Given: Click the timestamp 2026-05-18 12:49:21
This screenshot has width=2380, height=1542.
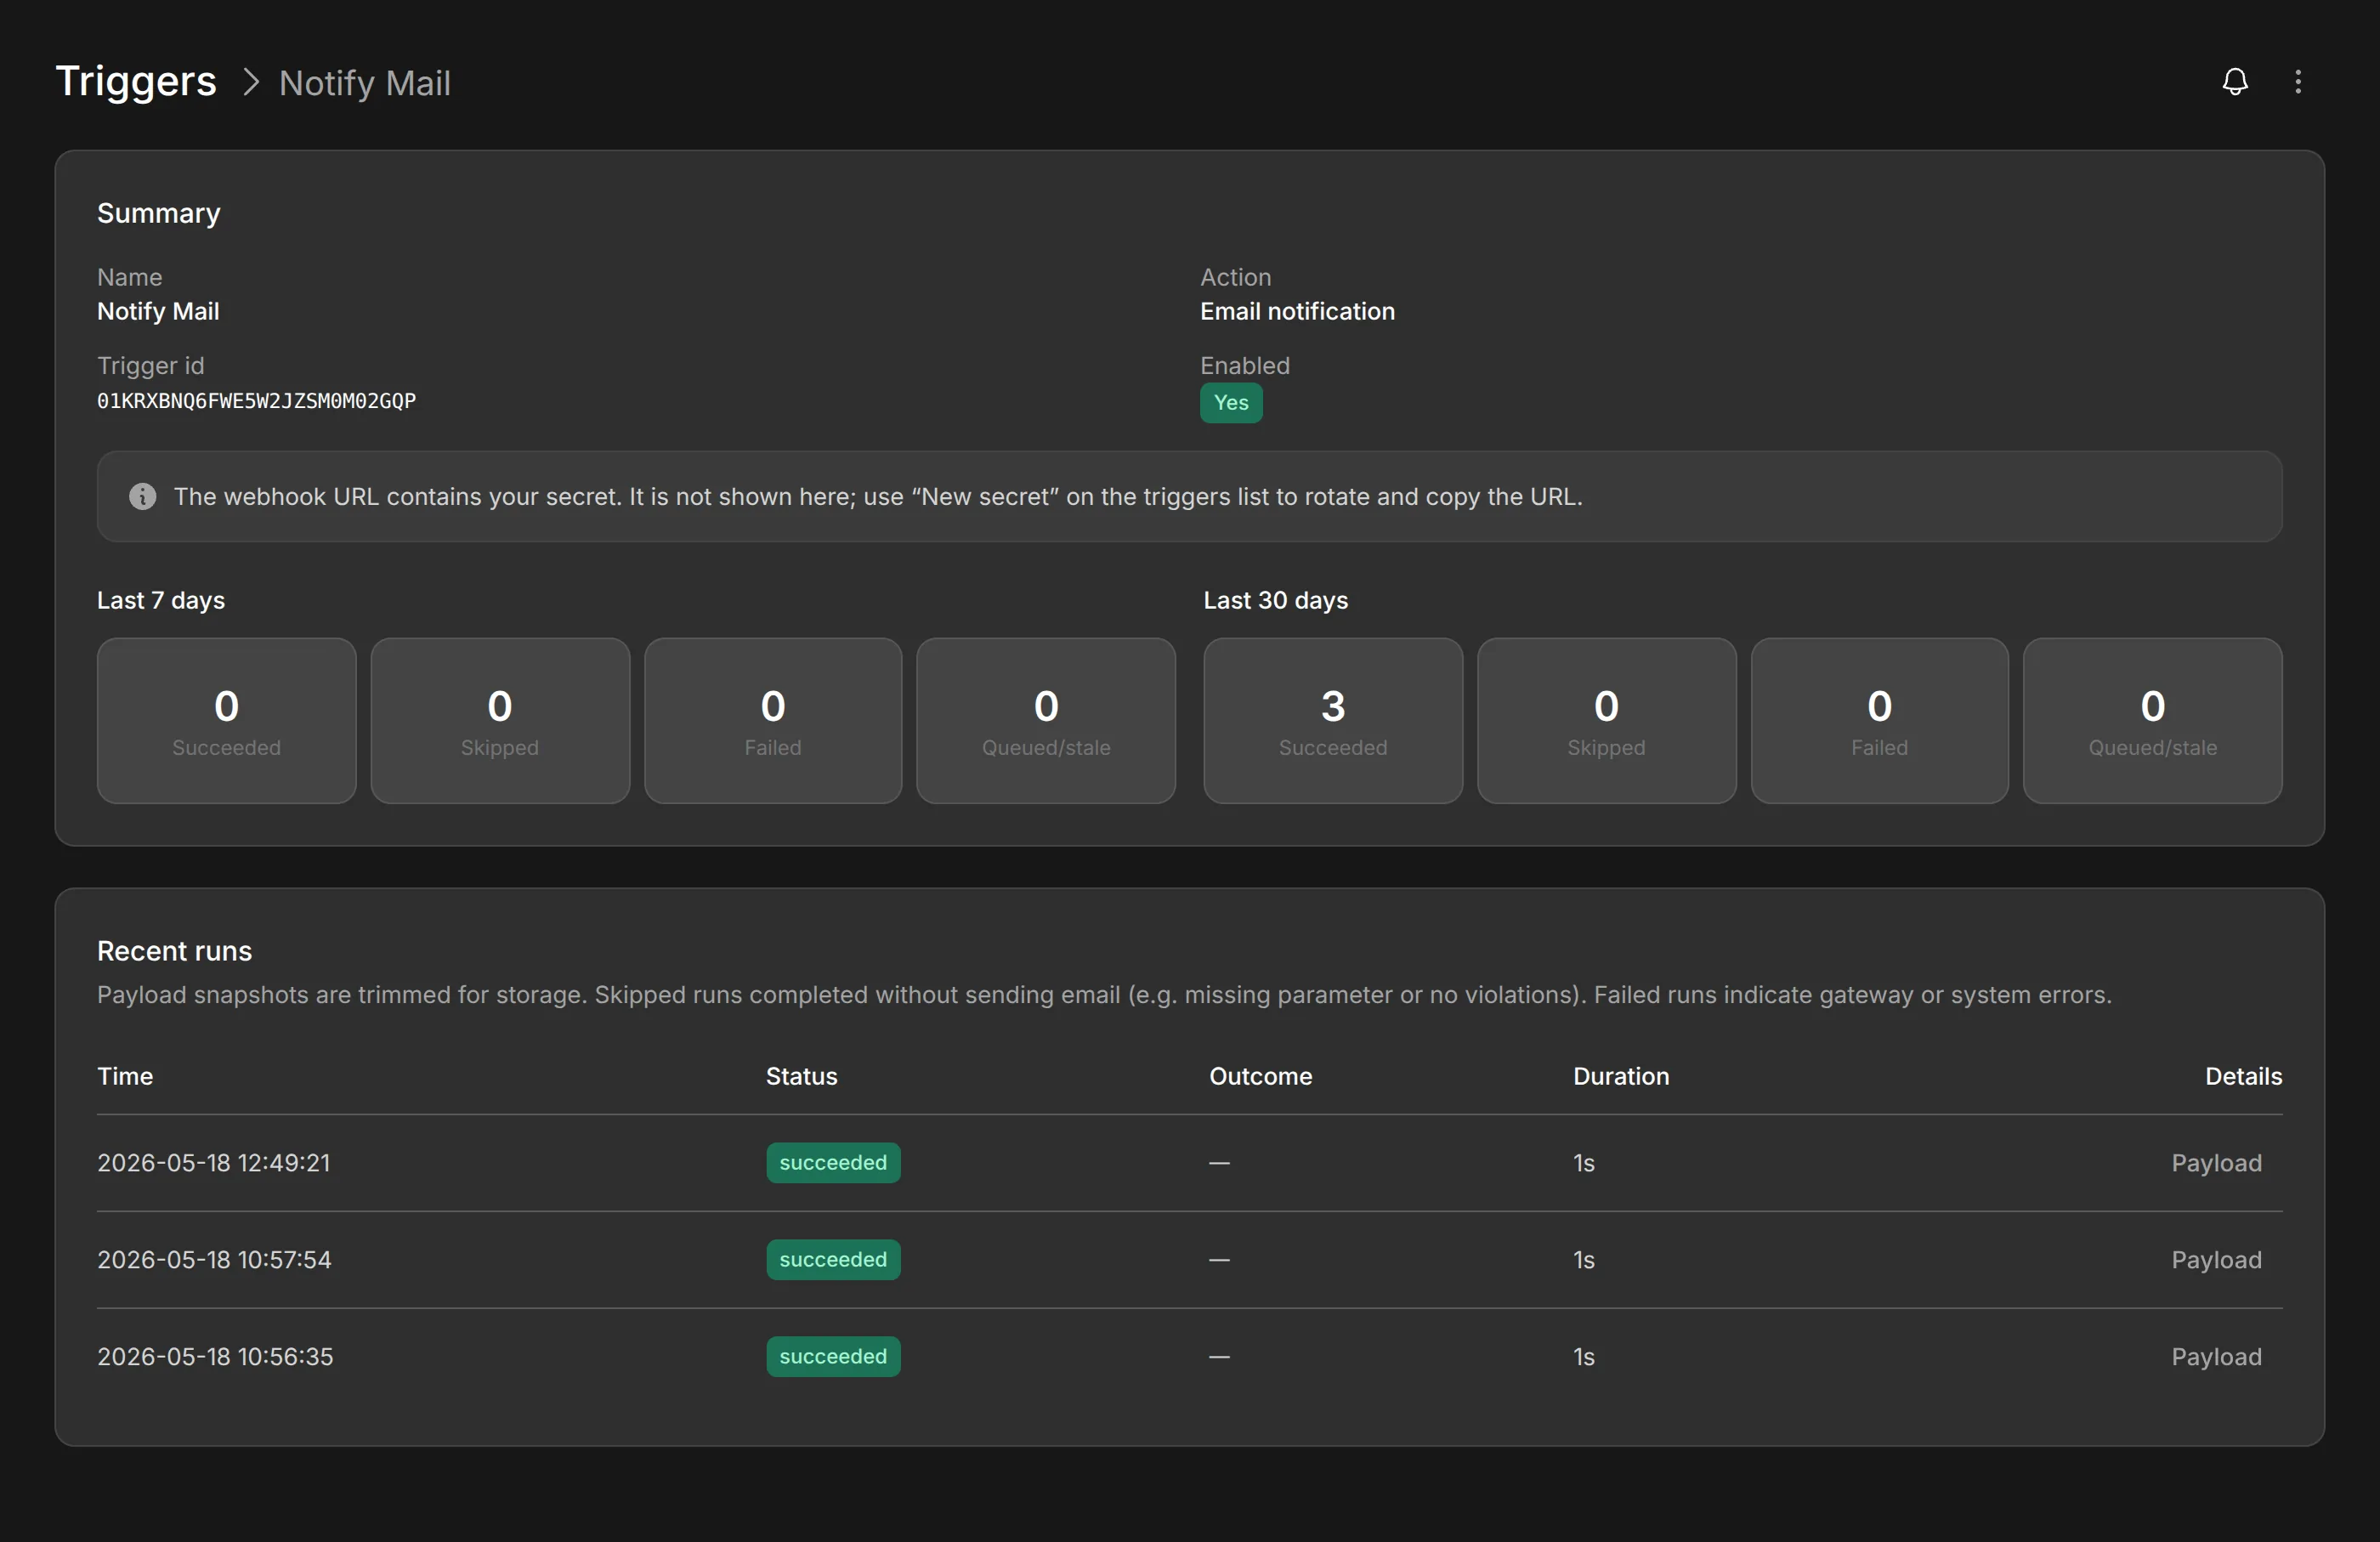Looking at the screenshot, I should click(214, 1163).
